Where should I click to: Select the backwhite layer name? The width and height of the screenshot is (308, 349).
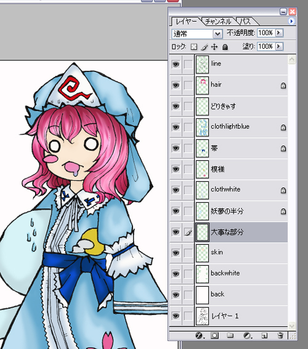click(225, 273)
